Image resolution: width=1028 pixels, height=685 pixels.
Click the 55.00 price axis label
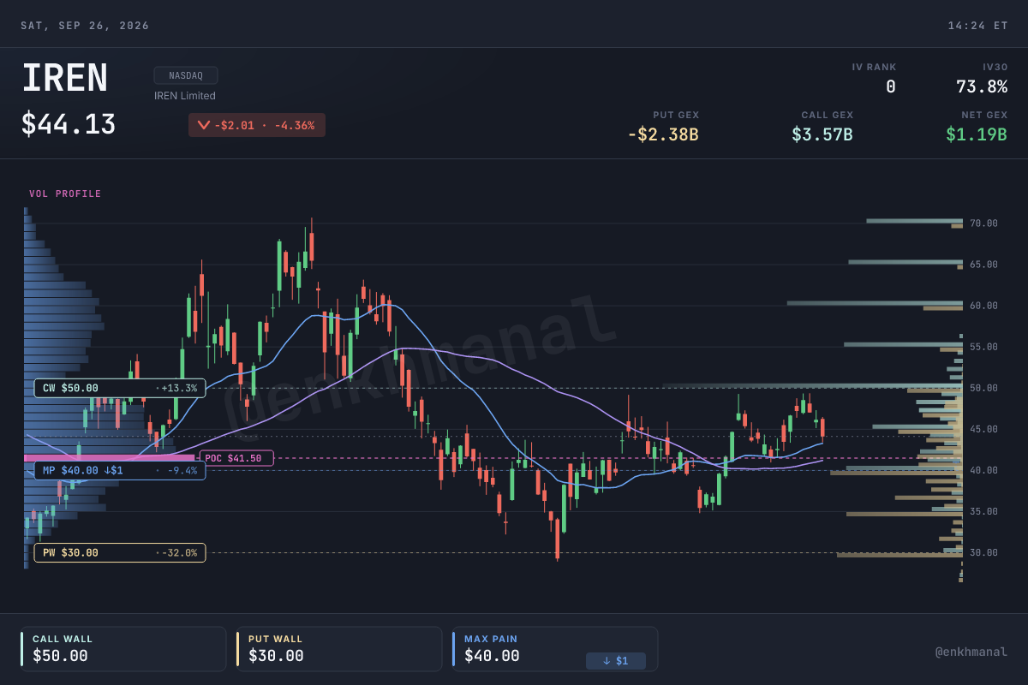point(983,347)
